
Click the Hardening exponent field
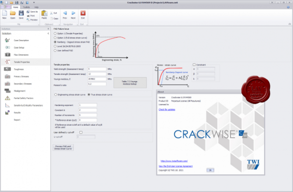pyautogui.click(x=88, y=105)
